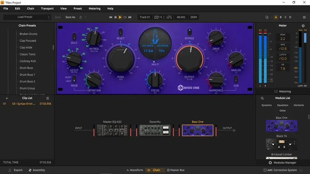Select Cockney Kick chain preset
The width and height of the screenshot is (310, 174).
tap(28, 61)
